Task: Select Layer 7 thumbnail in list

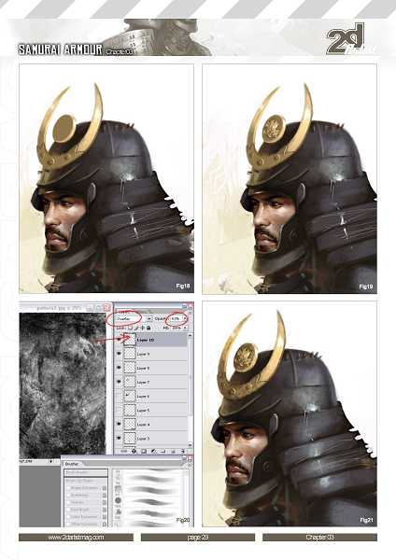Action: (x=130, y=382)
